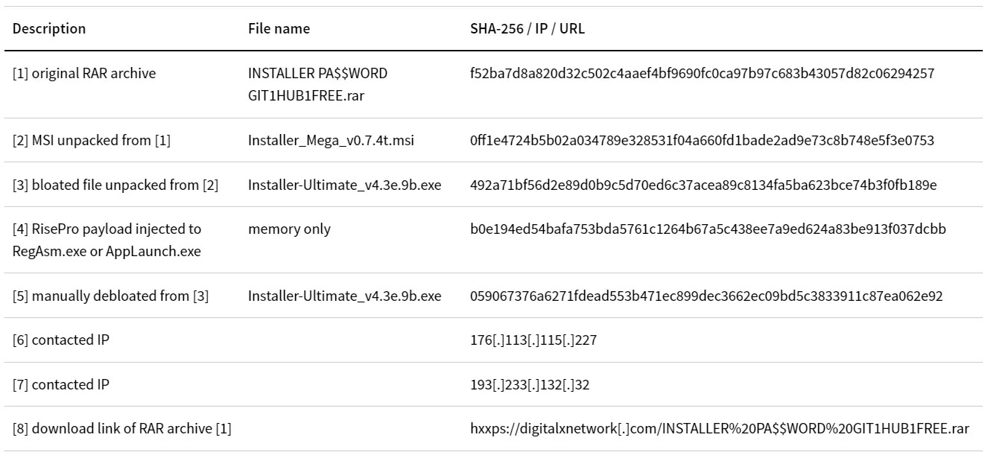
Task: Click '[5] manually debloated from [3]' description
Action: pyautogui.click(x=110, y=296)
